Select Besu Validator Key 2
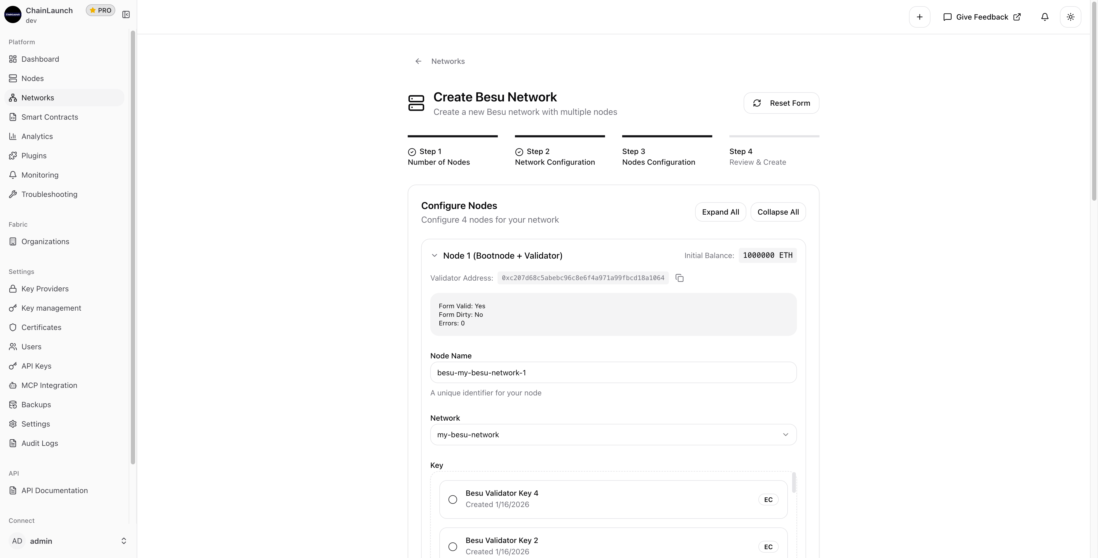 (x=453, y=546)
